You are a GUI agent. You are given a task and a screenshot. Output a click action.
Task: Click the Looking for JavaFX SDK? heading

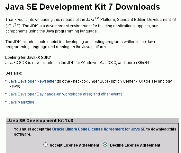[28, 57]
